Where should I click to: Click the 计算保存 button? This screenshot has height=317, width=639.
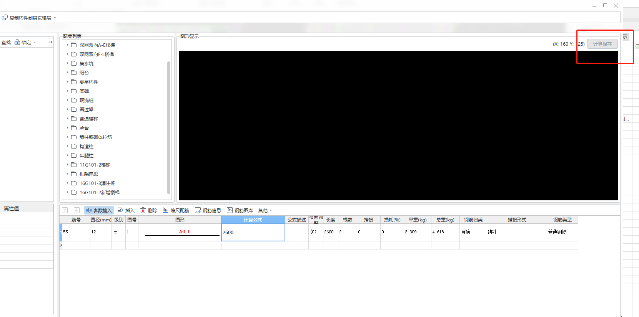click(602, 44)
